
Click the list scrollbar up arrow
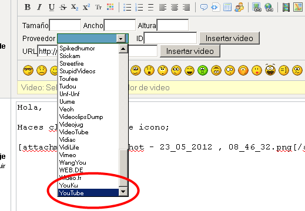coord(123,49)
